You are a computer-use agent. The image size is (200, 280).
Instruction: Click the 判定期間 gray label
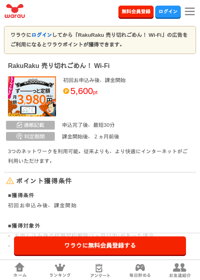coord(30,136)
